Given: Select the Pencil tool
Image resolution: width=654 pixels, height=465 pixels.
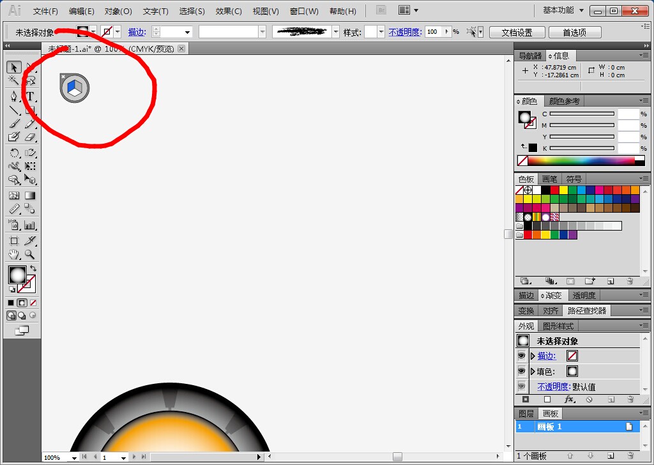Looking at the screenshot, I should tap(29, 123).
